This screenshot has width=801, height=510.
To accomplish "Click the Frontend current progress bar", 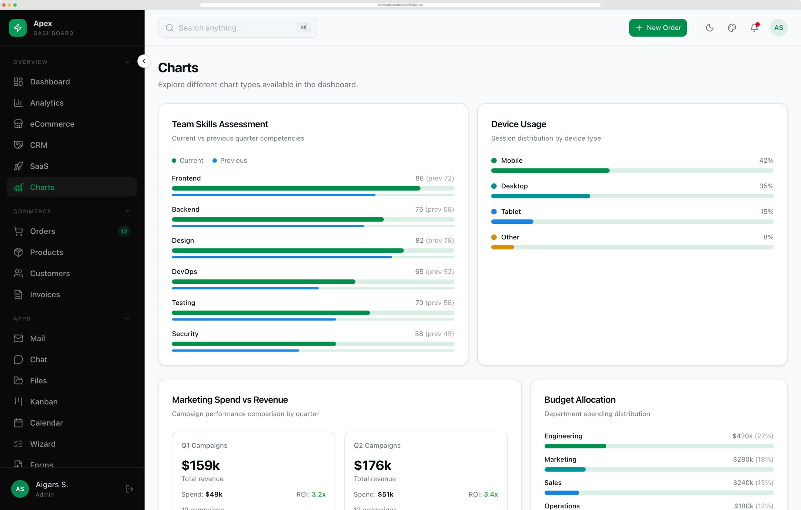I will pyautogui.click(x=313, y=188).
